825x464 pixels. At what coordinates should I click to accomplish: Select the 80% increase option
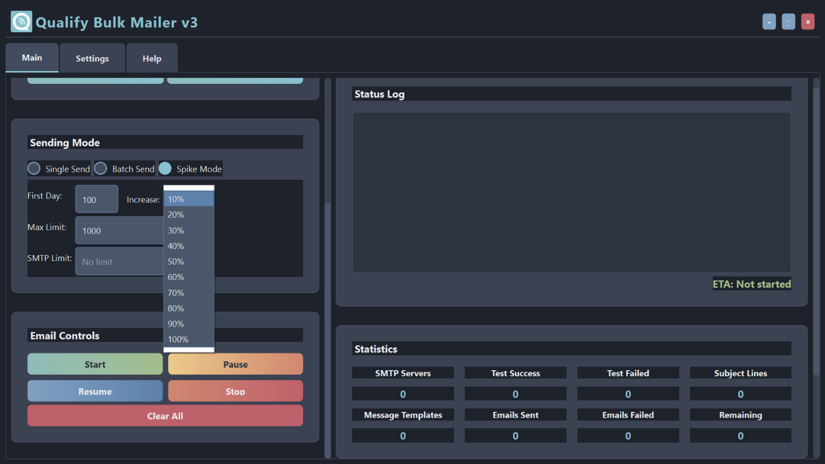click(x=188, y=309)
